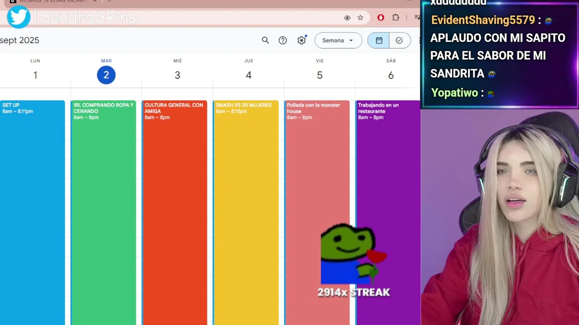Click the Opera red extension icon
The width and height of the screenshot is (579, 325).
point(381,18)
